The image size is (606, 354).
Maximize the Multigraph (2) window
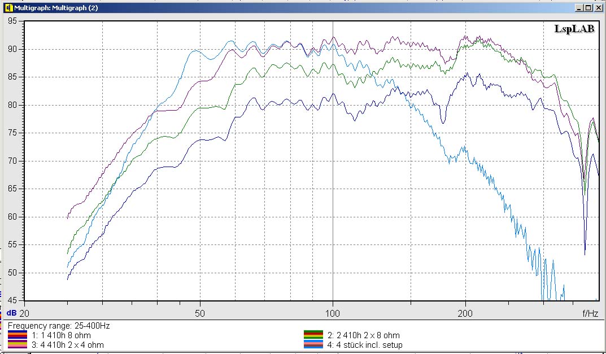(x=587, y=8)
